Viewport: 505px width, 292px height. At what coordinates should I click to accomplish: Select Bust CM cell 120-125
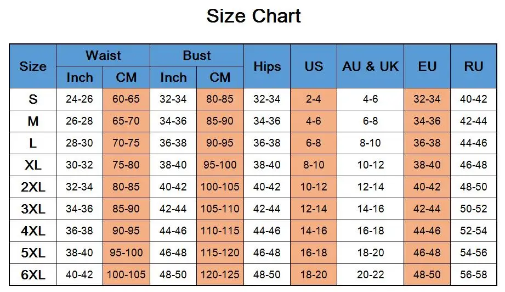220,274
